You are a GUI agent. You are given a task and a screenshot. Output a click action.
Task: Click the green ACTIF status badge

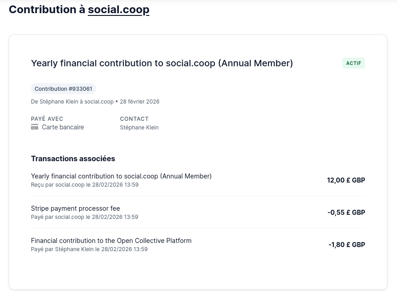353,63
